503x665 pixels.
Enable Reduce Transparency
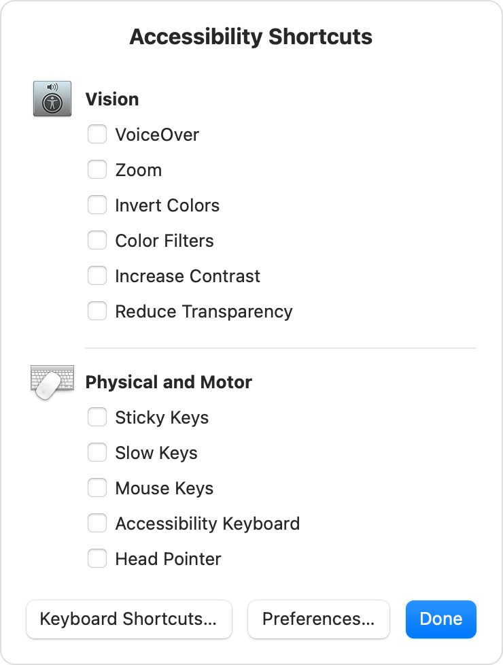pos(97,311)
